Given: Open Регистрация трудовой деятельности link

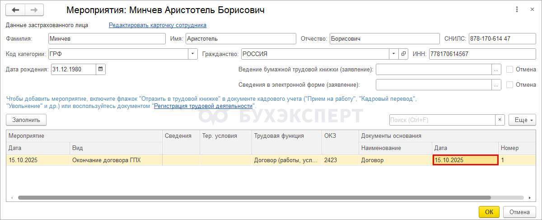Looking at the screenshot, I should point(203,106).
